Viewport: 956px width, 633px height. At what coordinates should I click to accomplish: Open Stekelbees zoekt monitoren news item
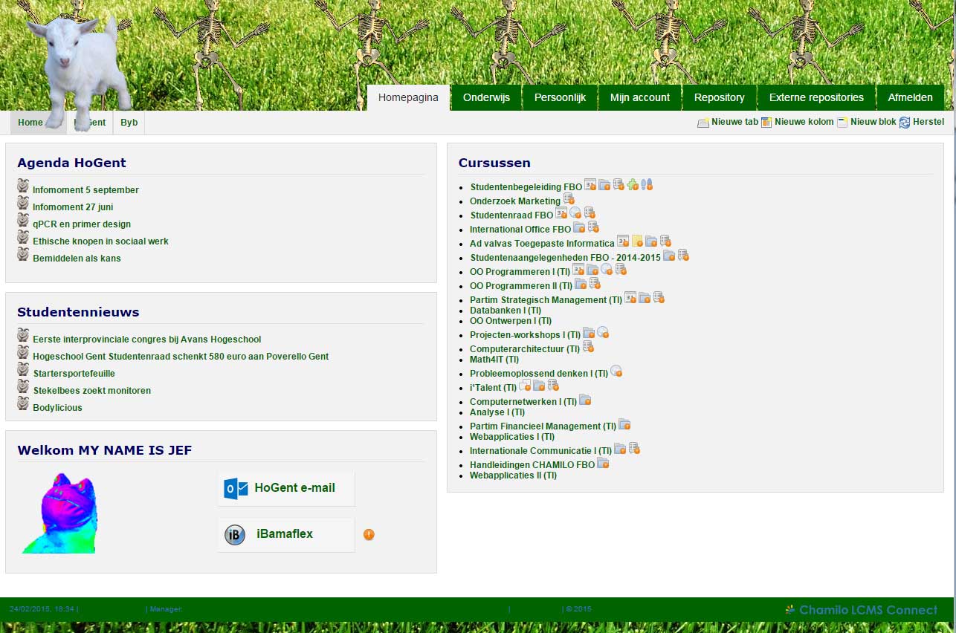(x=91, y=391)
